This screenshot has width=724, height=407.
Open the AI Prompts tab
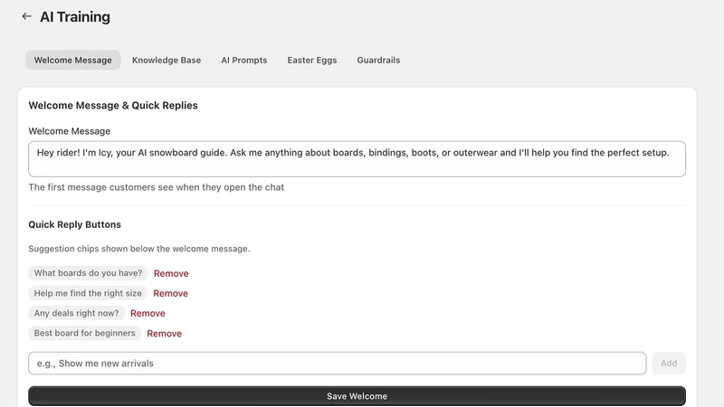(x=243, y=60)
